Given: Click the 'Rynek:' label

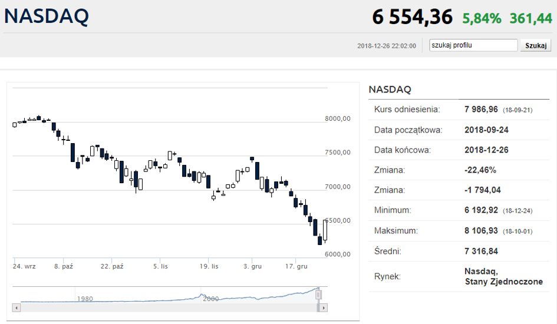Looking at the screenshot, I should coord(387,276).
